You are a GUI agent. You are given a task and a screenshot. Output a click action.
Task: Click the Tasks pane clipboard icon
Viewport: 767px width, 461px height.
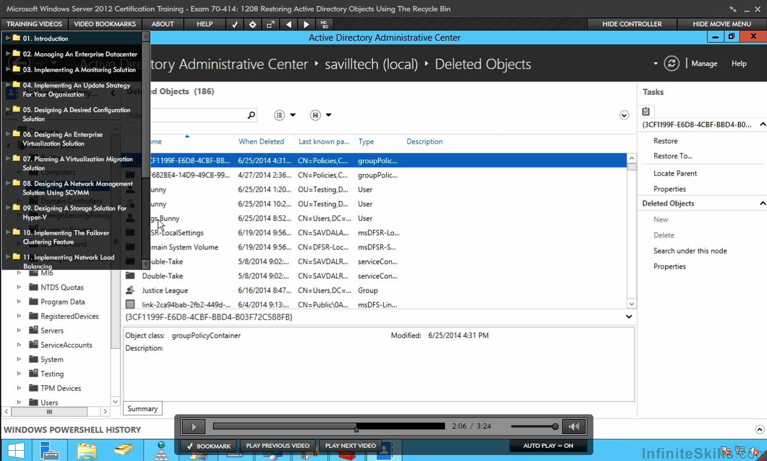click(x=646, y=112)
